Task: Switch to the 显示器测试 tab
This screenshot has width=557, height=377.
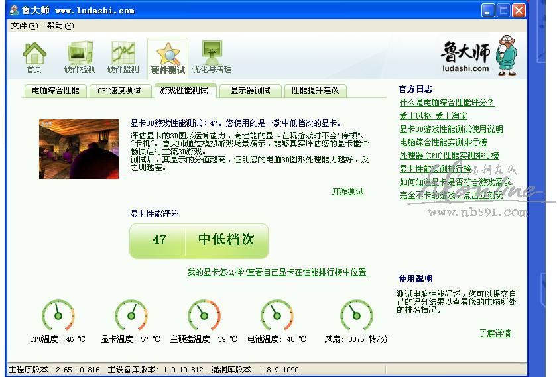Action: (x=250, y=91)
